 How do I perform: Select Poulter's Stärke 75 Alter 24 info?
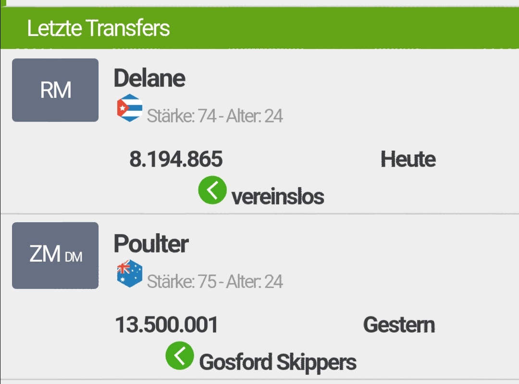click(x=215, y=281)
